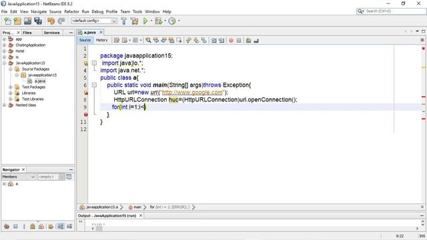Screen dimensions: 427x240
Task: Expand the ChatingApplication project node
Action: tap(4, 45)
